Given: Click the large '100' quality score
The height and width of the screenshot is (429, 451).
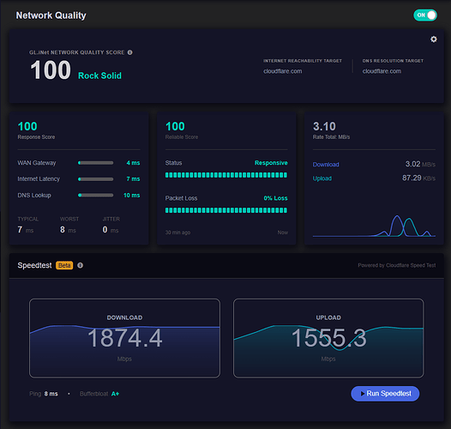Looking at the screenshot, I should click(51, 70).
